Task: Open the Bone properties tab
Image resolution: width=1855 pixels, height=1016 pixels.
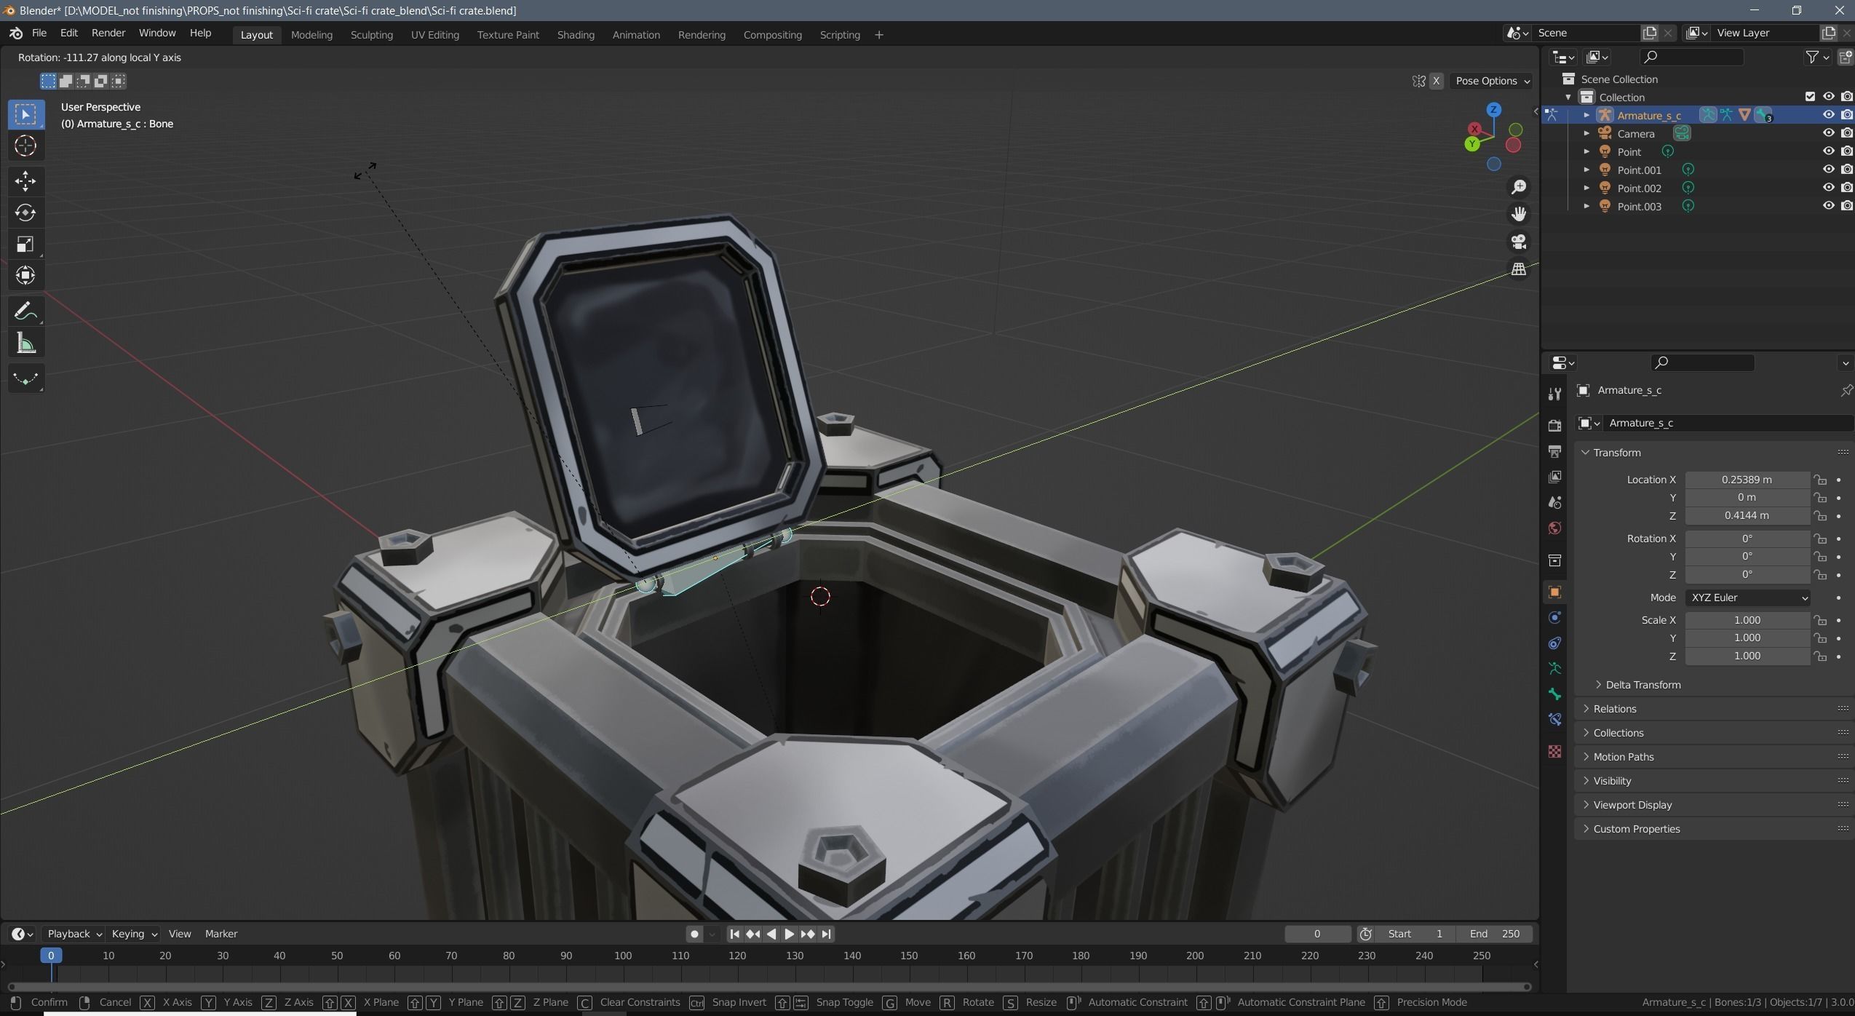Action: tap(1554, 694)
